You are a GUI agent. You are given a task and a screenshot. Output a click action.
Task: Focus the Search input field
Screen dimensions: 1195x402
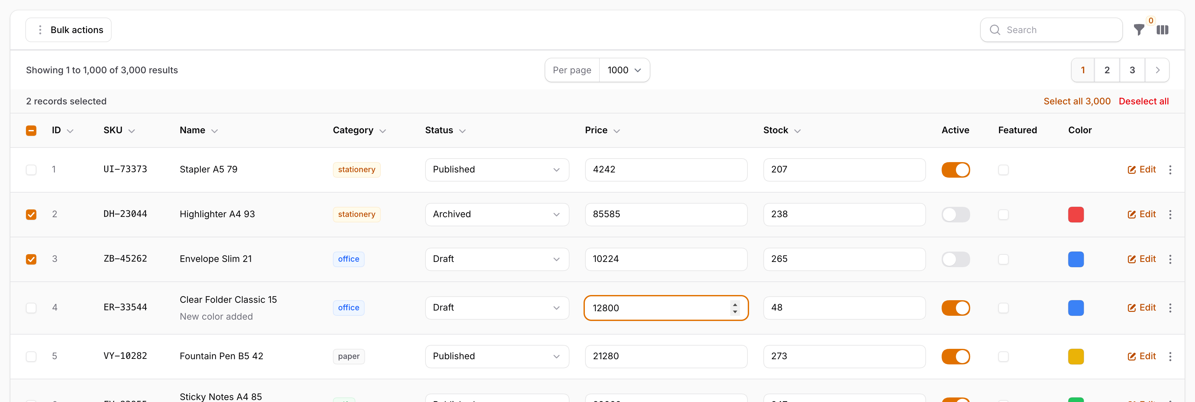pos(1051,30)
